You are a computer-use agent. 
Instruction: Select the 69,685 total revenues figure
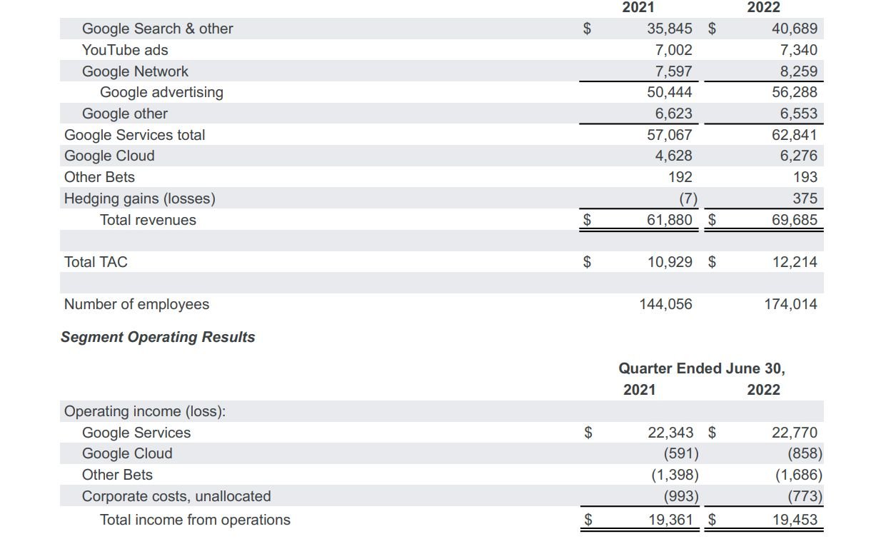[x=794, y=220]
